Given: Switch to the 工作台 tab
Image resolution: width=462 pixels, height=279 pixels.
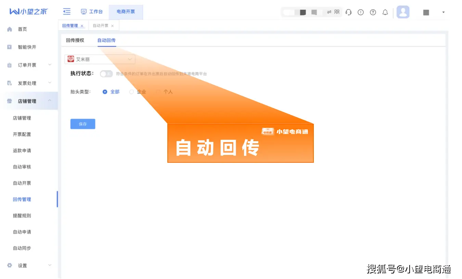Looking at the screenshot, I should (x=92, y=11).
